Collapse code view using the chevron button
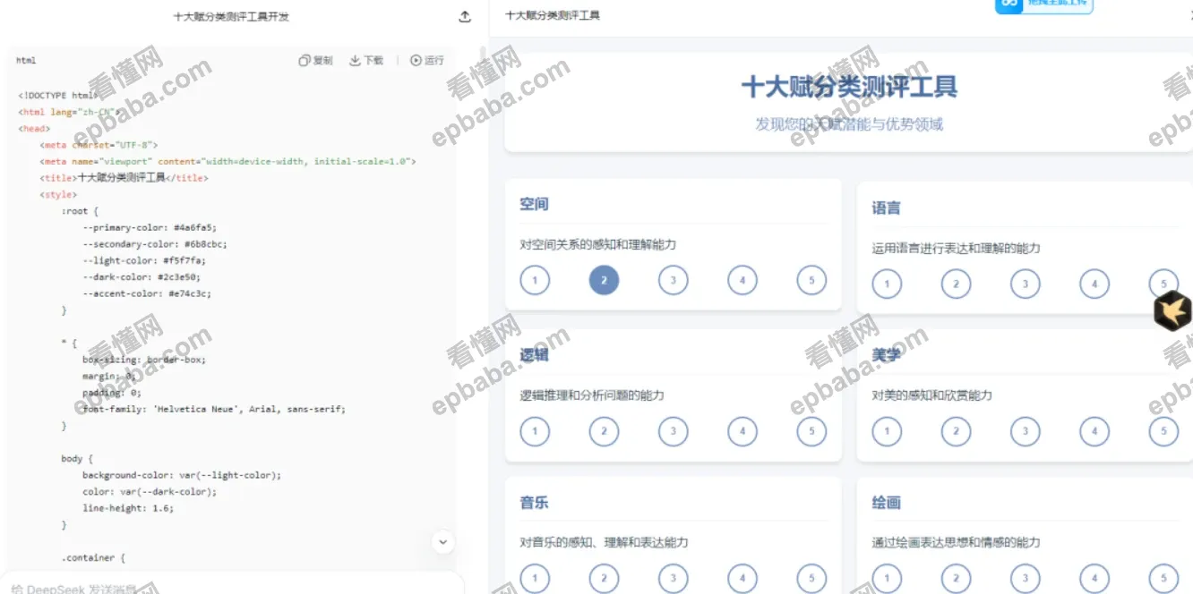Image resolution: width=1193 pixels, height=594 pixels. click(x=442, y=542)
